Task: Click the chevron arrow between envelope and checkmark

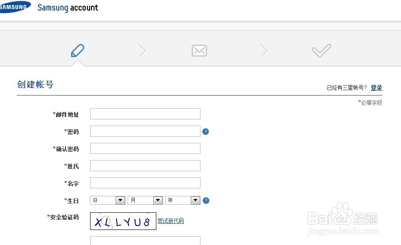Action: [264, 50]
